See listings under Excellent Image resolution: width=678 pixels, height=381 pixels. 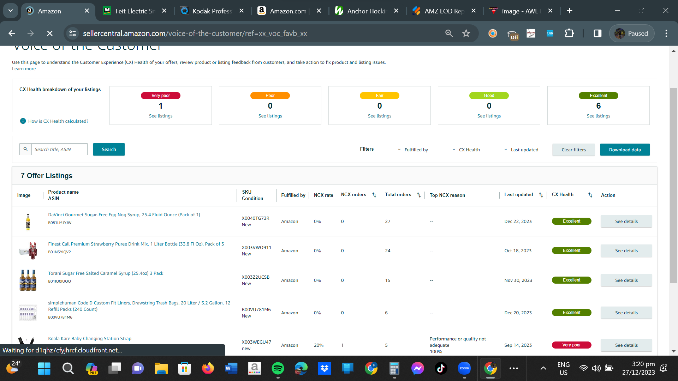click(x=599, y=116)
